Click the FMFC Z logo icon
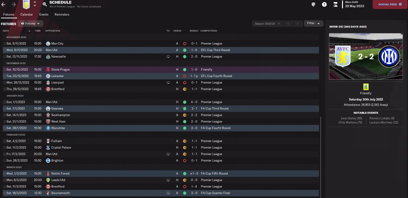Viewport: 408px width, 198px height. click(335, 4)
